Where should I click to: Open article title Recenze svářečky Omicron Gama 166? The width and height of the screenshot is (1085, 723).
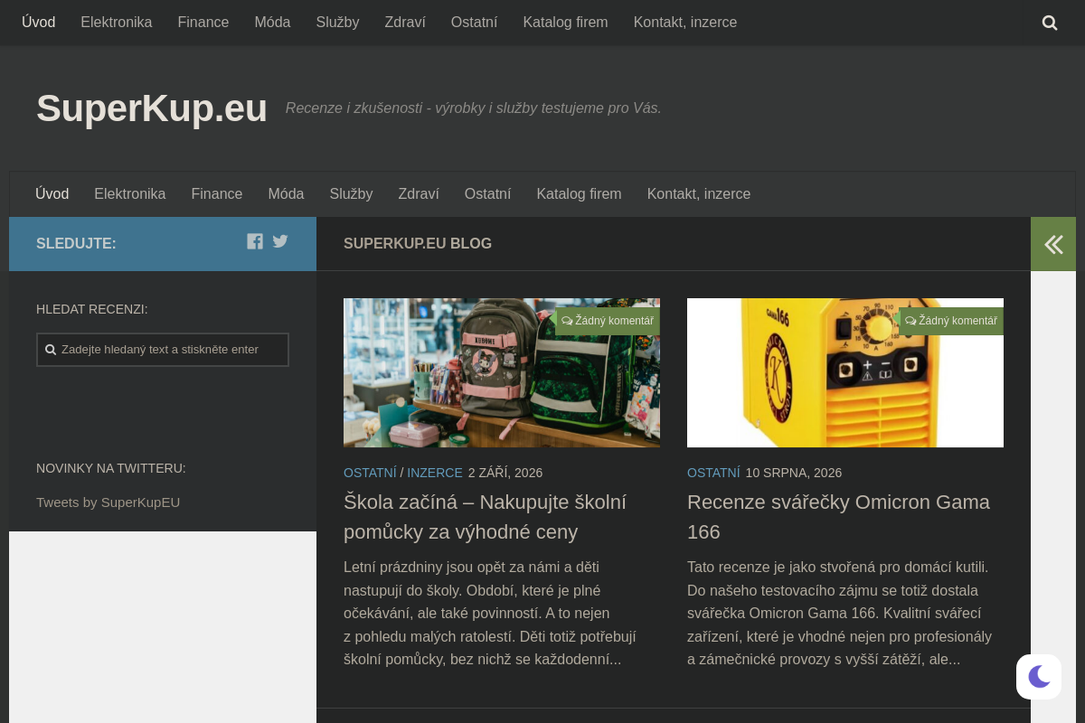(x=838, y=517)
